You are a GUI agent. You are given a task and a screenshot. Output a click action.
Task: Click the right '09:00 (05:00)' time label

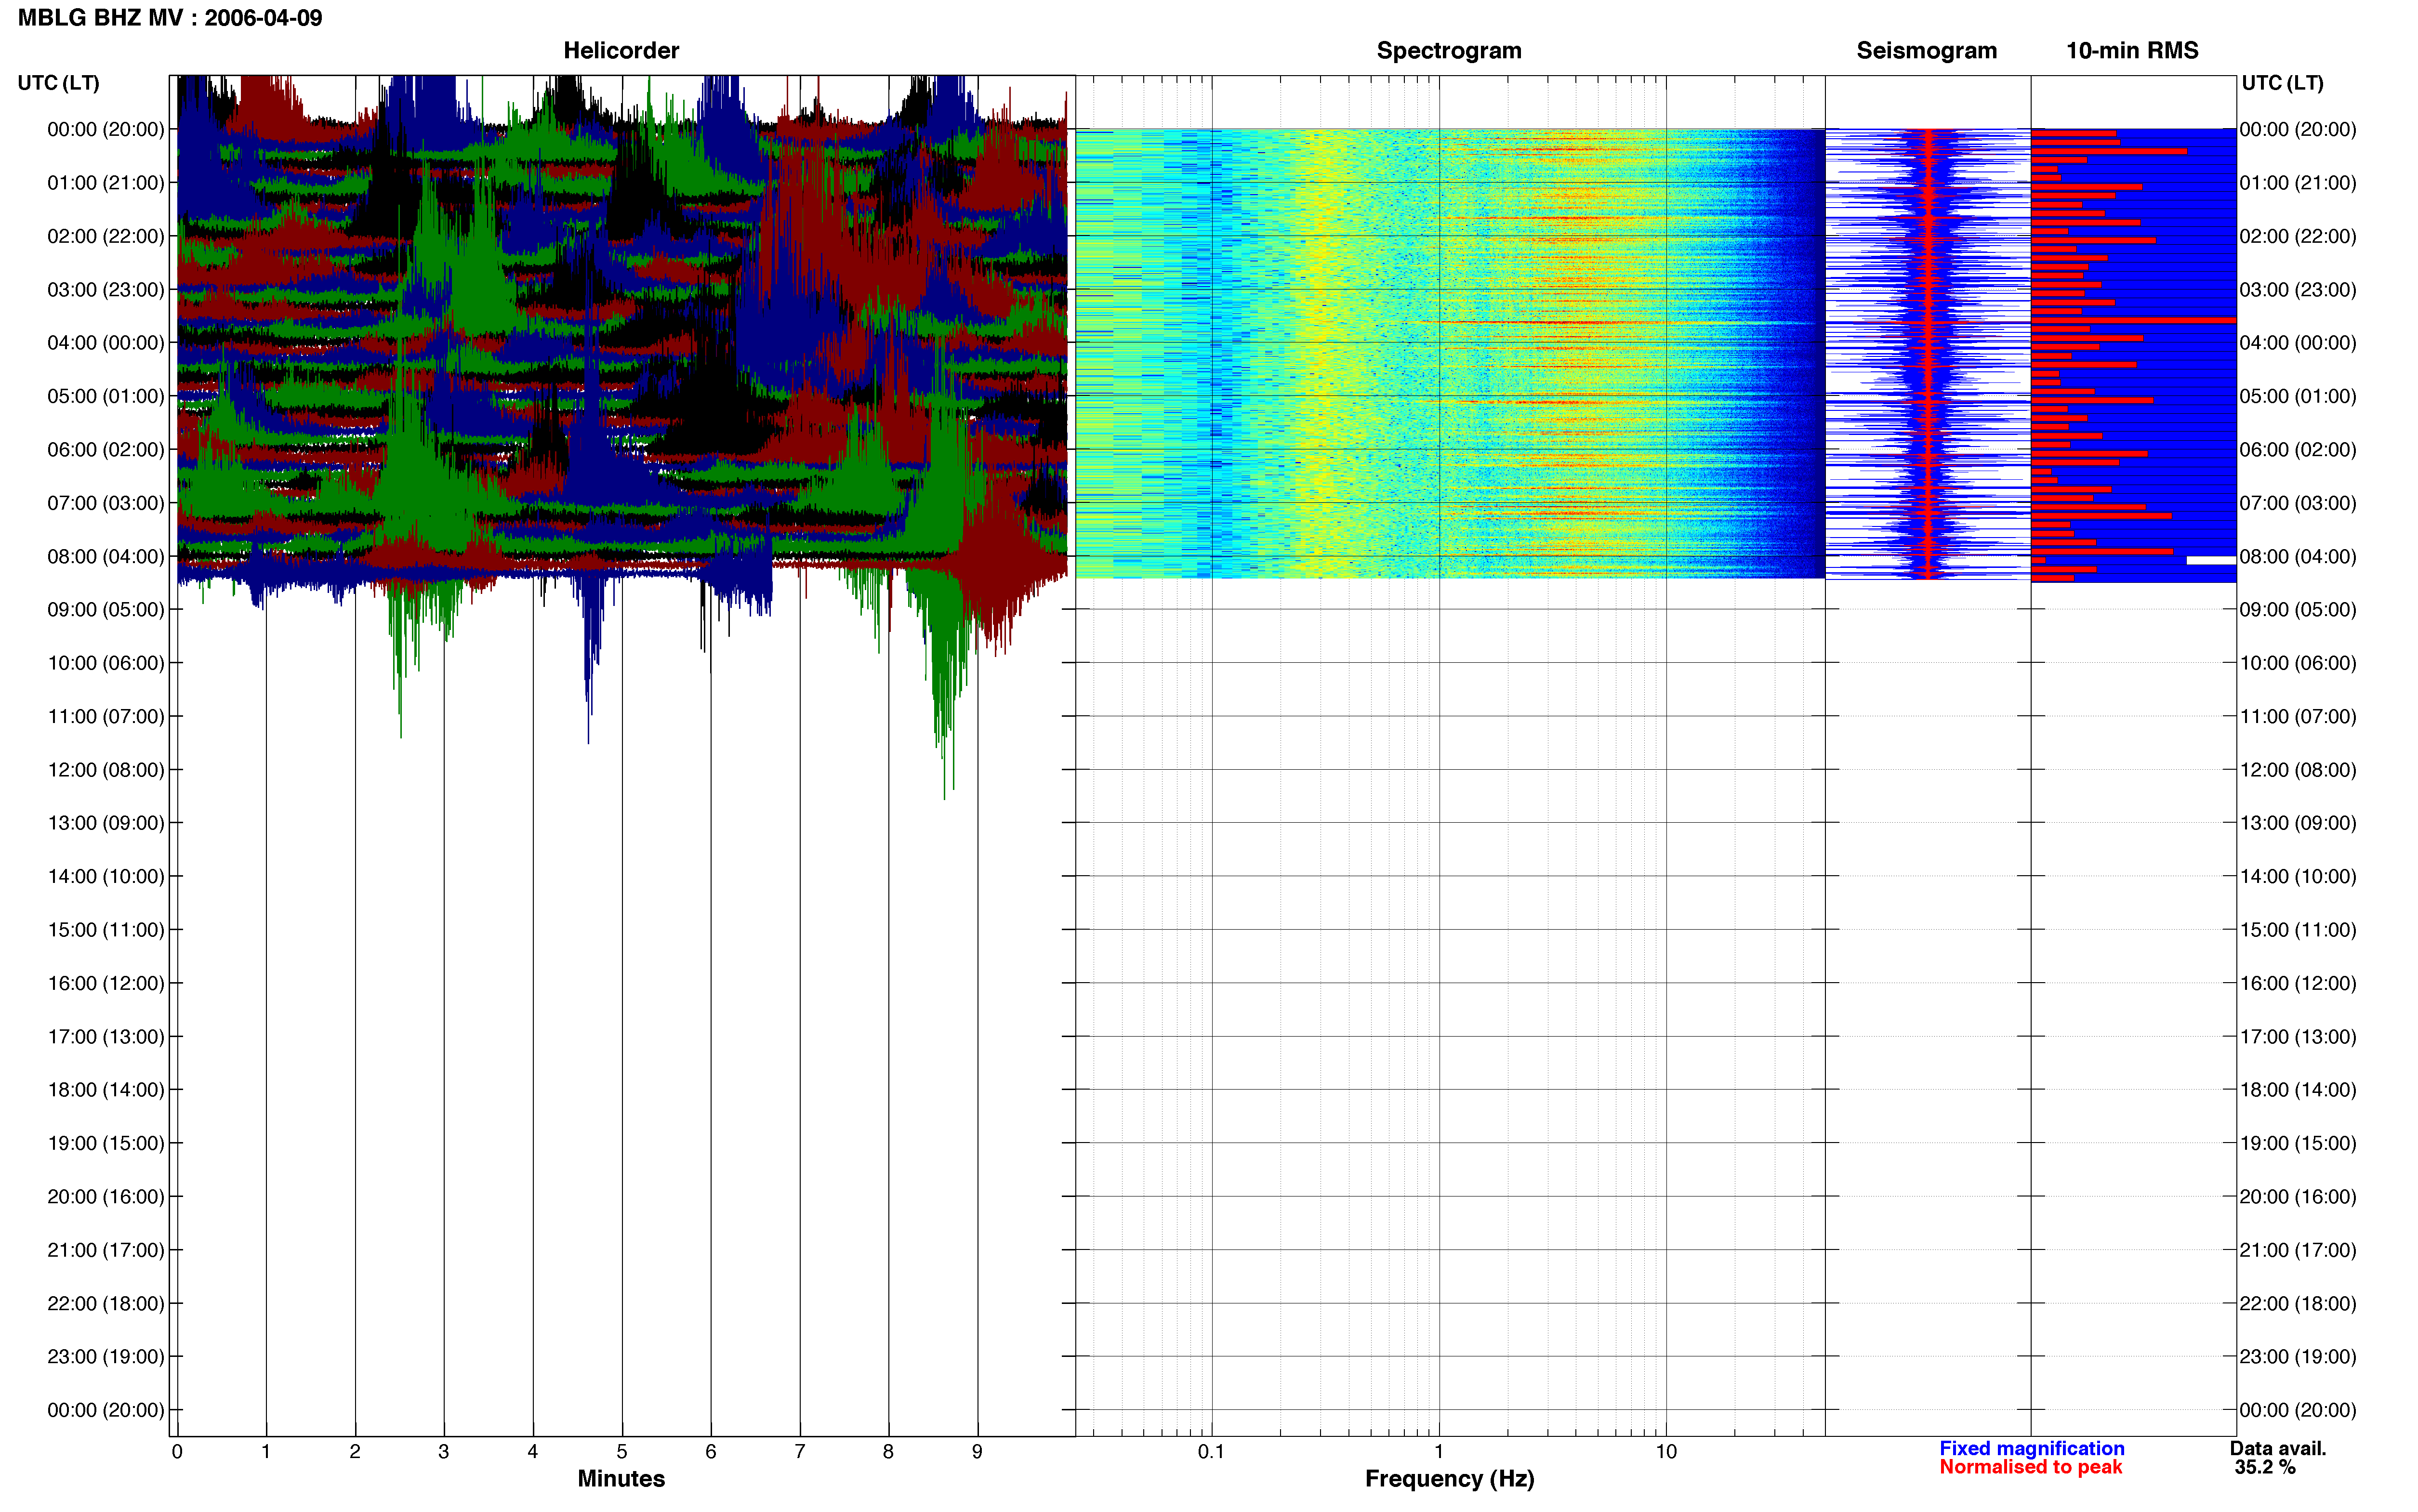click(x=2298, y=610)
